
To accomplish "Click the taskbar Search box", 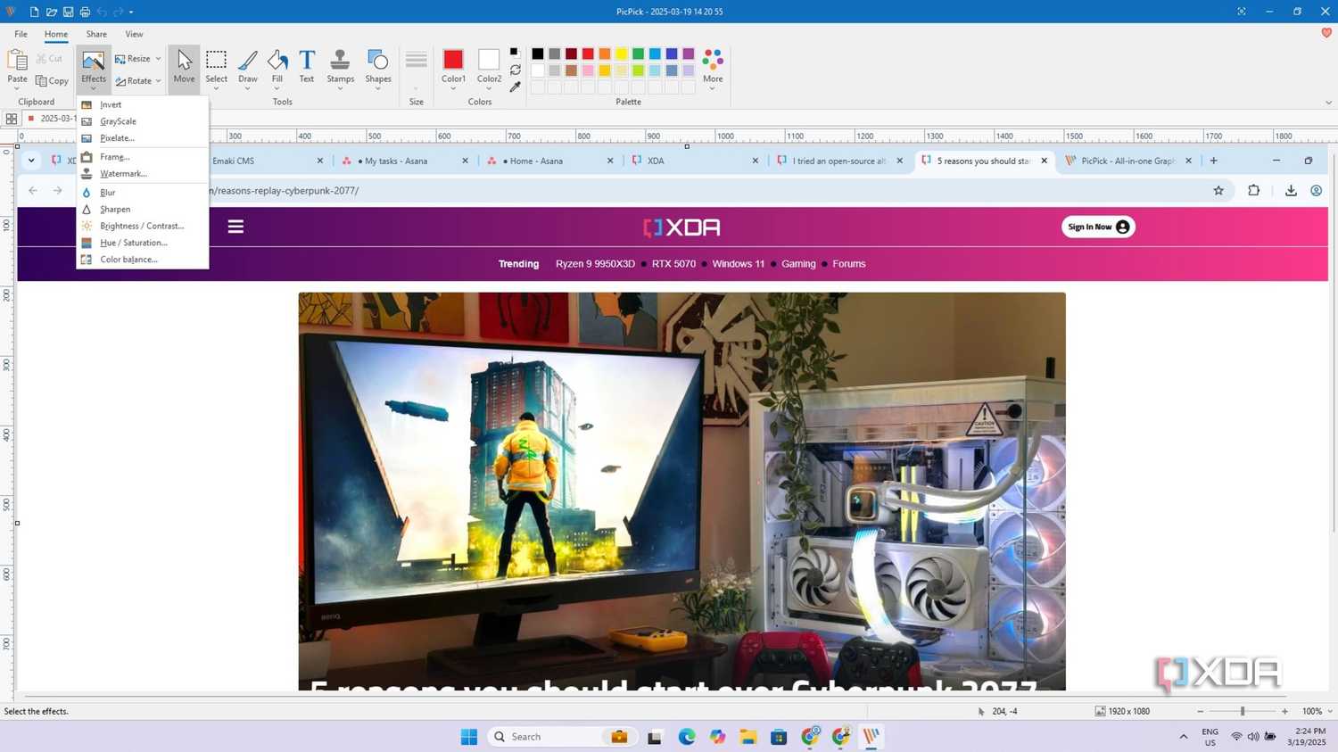I will tap(562, 737).
